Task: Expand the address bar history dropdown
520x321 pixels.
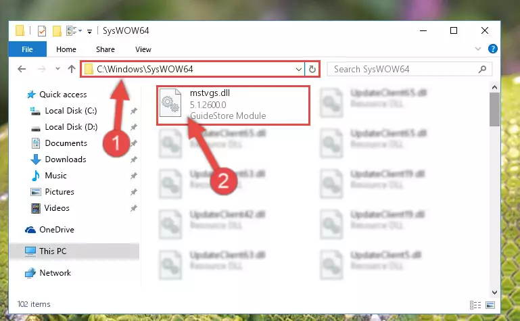Action: pos(298,69)
